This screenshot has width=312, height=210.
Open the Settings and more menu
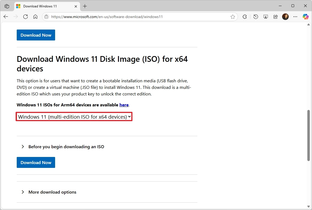[x=295, y=17]
